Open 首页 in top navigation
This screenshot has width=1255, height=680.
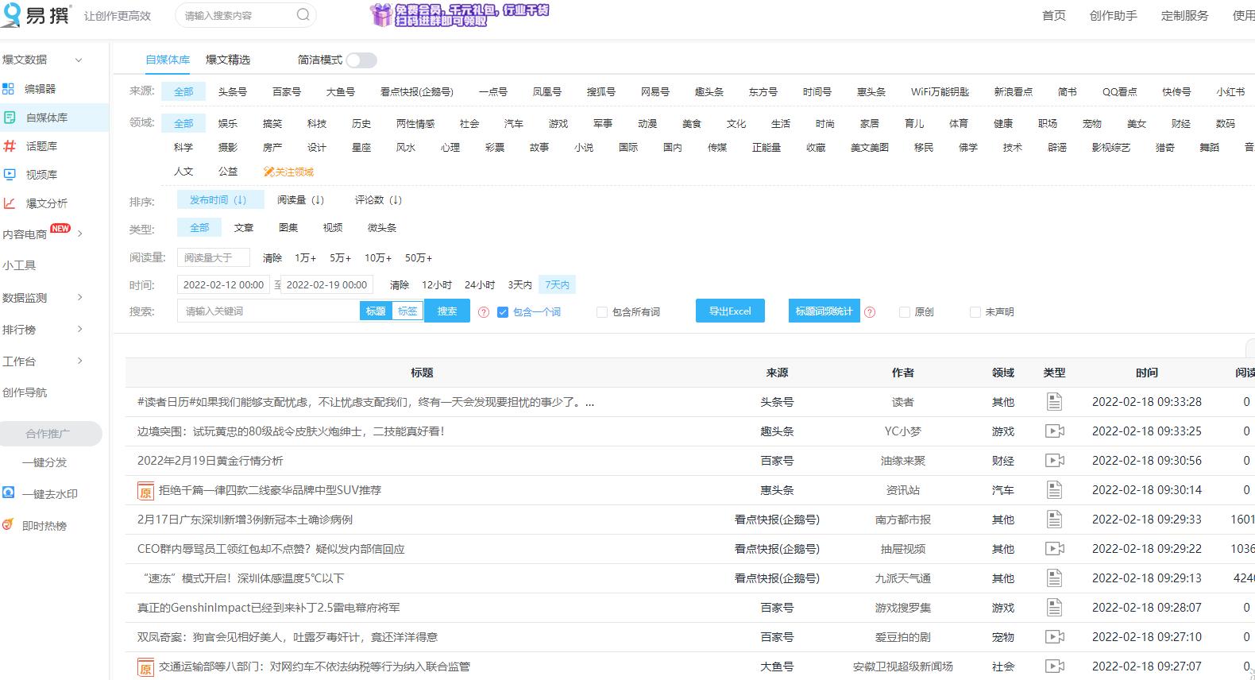(1054, 15)
